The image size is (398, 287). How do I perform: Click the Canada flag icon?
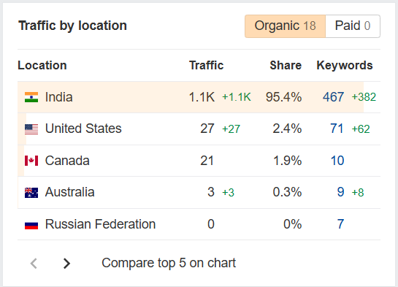tap(31, 161)
